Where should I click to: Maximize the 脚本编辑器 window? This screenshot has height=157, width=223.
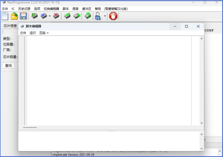click(x=186, y=26)
